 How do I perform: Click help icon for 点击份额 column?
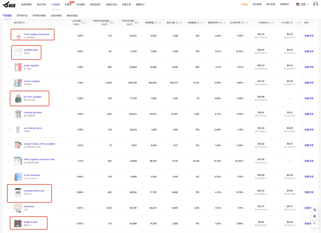(x=83, y=23)
